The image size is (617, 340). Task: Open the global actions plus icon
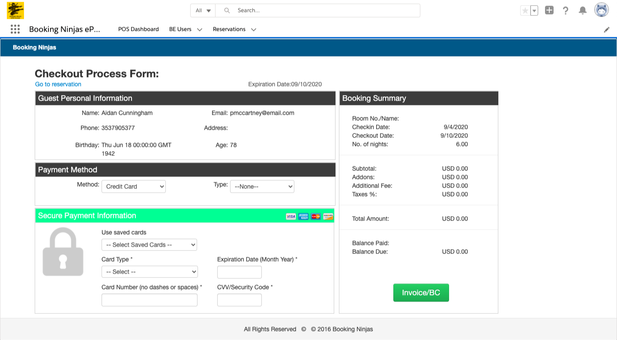pyautogui.click(x=549, y=10)
